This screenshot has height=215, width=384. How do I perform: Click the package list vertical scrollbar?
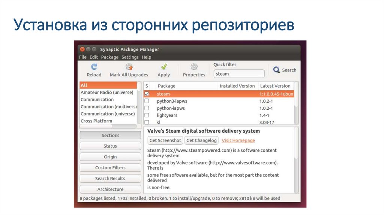click(296, 103)
